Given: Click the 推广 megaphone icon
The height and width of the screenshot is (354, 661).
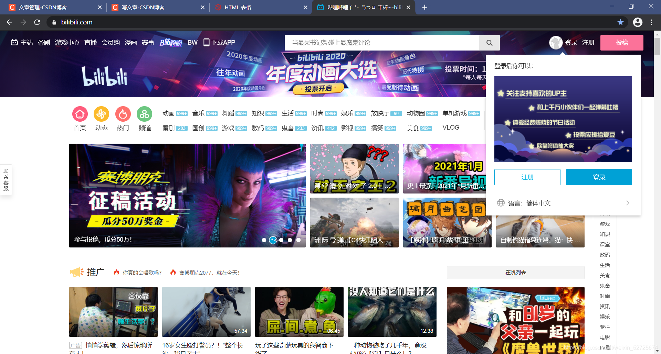Looking at the screenshot, I should point(77,272).
